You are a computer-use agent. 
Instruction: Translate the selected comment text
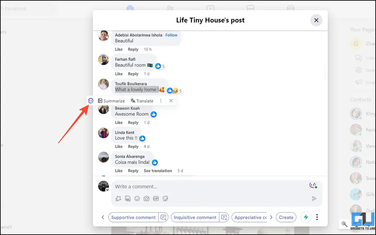click(x=142, y=101)
